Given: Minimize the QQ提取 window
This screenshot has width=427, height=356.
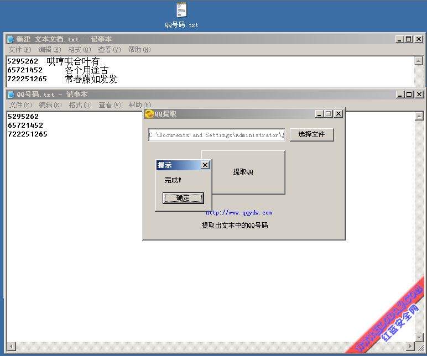Looking at the screenshot, I should tap(319, 114).
